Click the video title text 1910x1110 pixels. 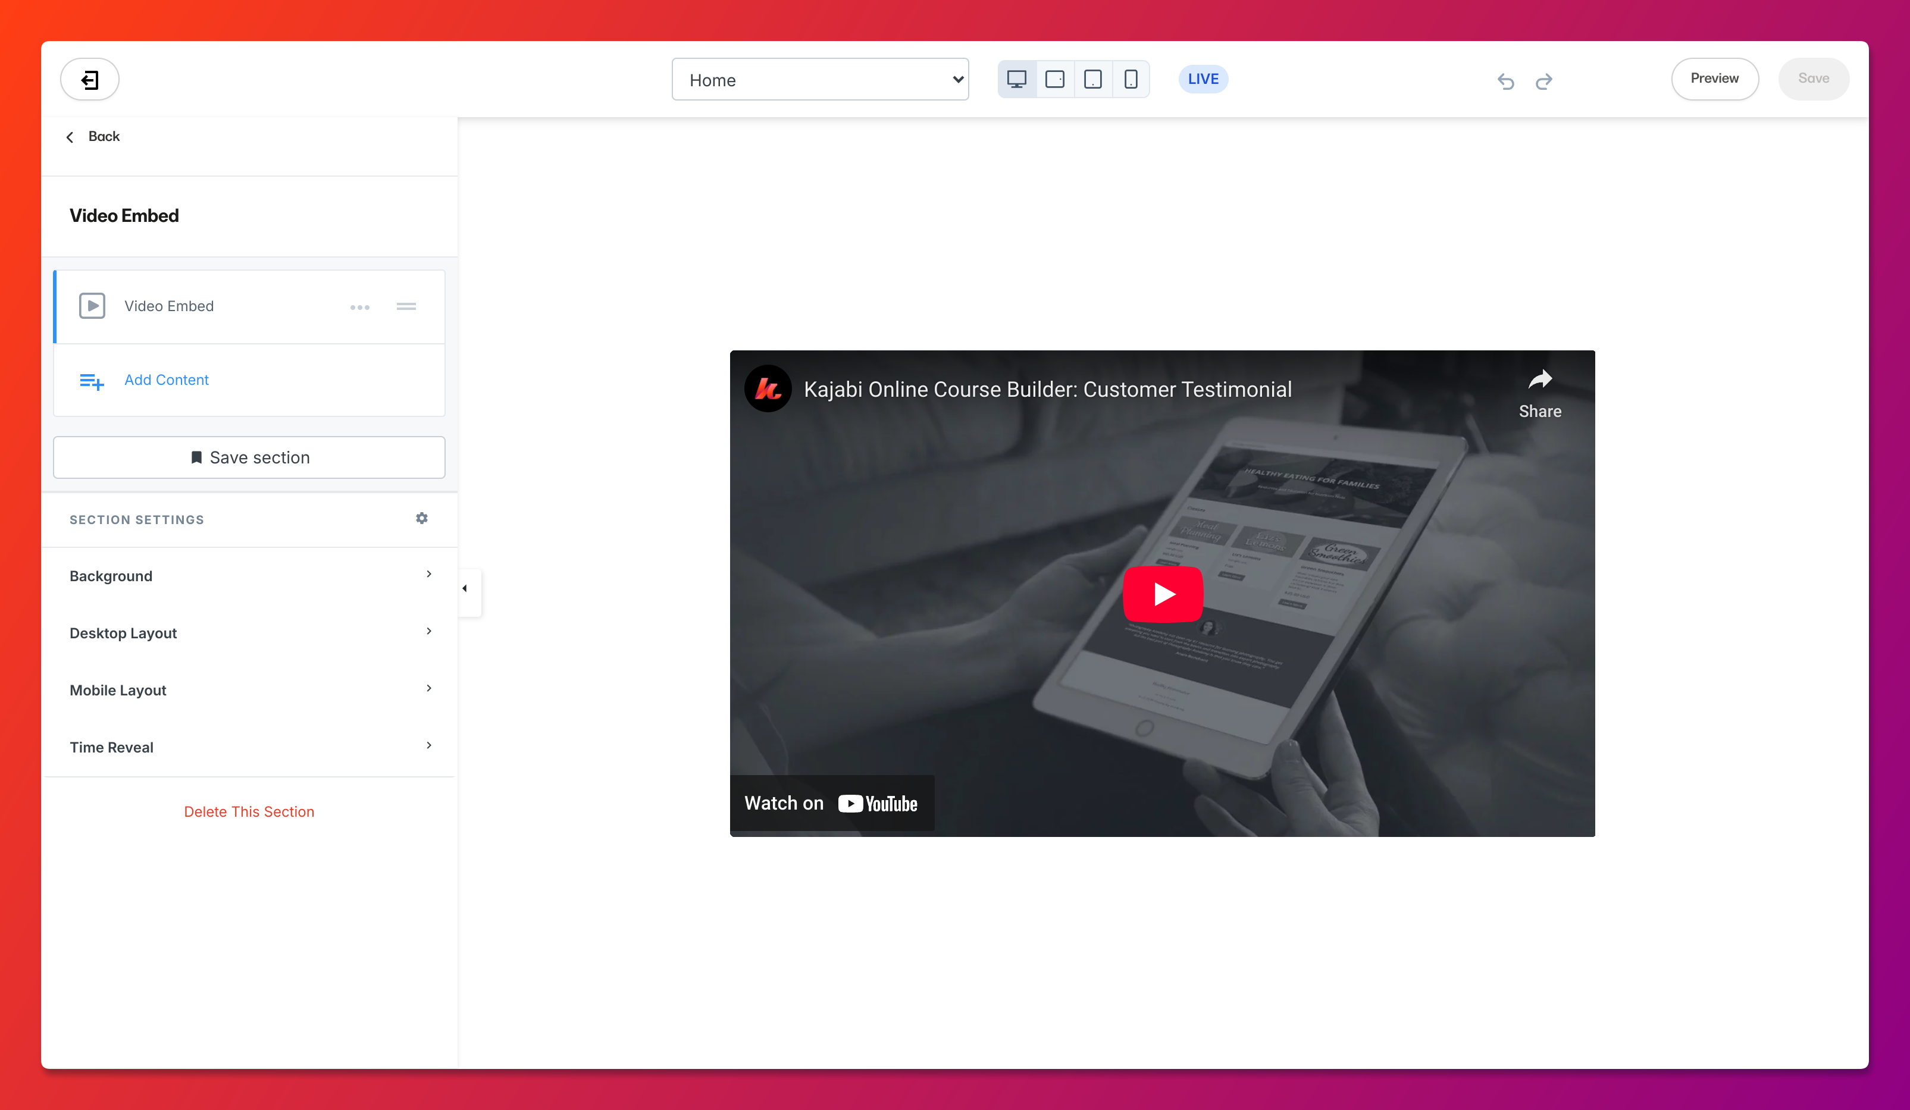[x=1047, y=390]
